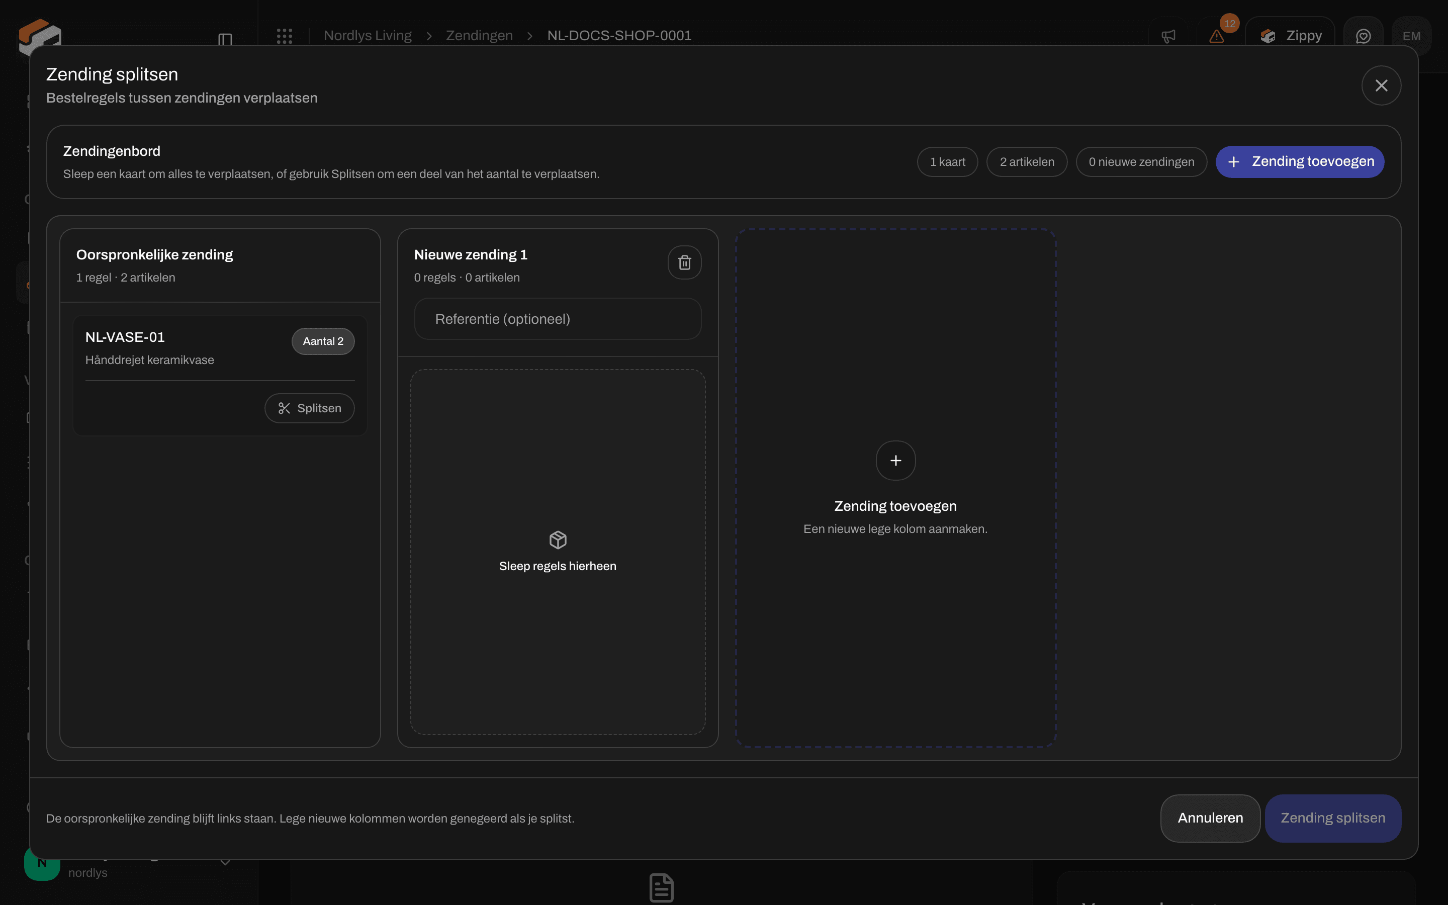Screen dimensions: 1448x905
Task: Click the Håndrejet keramikvase description
Action: [x=150, y=360]
